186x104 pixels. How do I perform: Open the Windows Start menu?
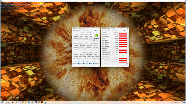2,102
